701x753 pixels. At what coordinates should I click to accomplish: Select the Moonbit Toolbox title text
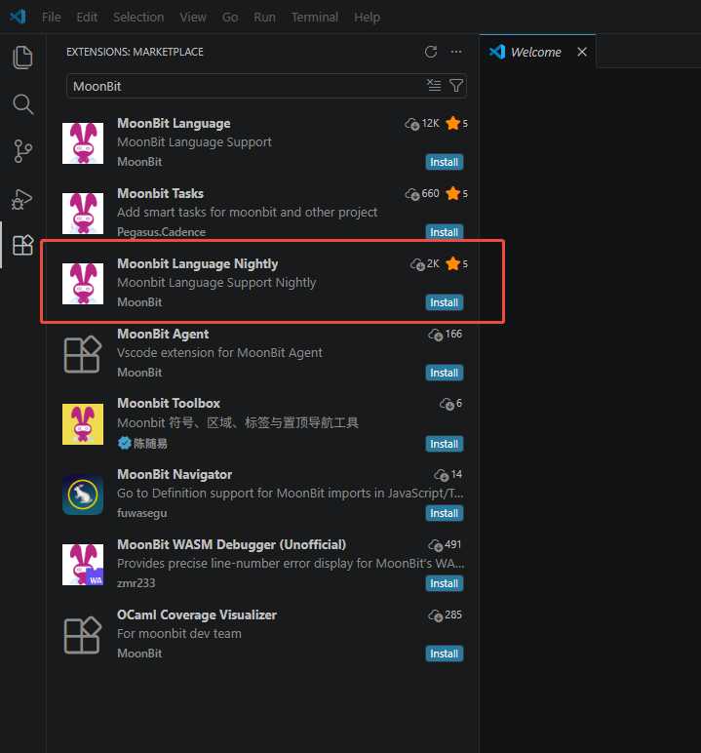(169, 403)
